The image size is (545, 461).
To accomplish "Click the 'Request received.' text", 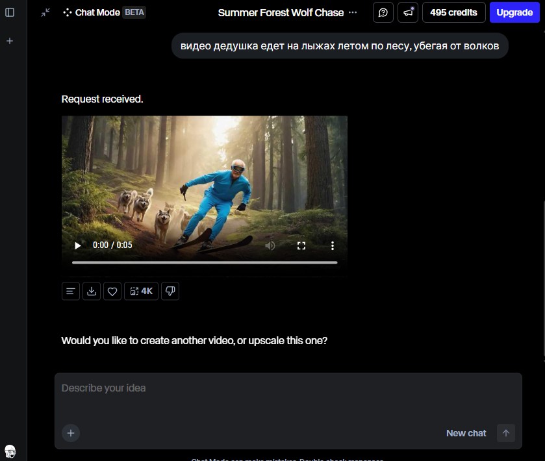I will click(102, 99).
